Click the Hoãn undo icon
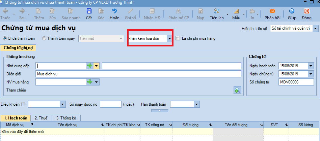Screen dimensions: 320x141 click(x=114, y=11)
